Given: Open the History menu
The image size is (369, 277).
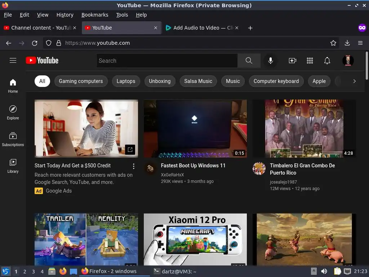Looking at the screenshot, I should pos(65,15).
